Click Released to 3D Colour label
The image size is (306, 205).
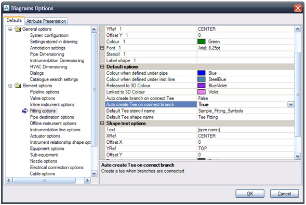pyautogui.click(x=128, y=86)
